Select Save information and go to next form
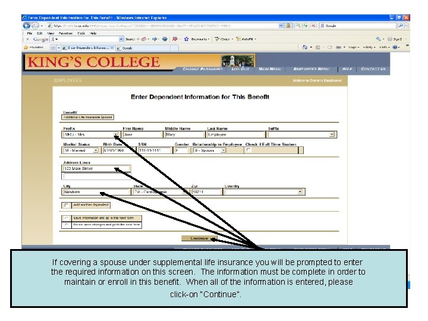The image size is (428, 321). [67, 218]
